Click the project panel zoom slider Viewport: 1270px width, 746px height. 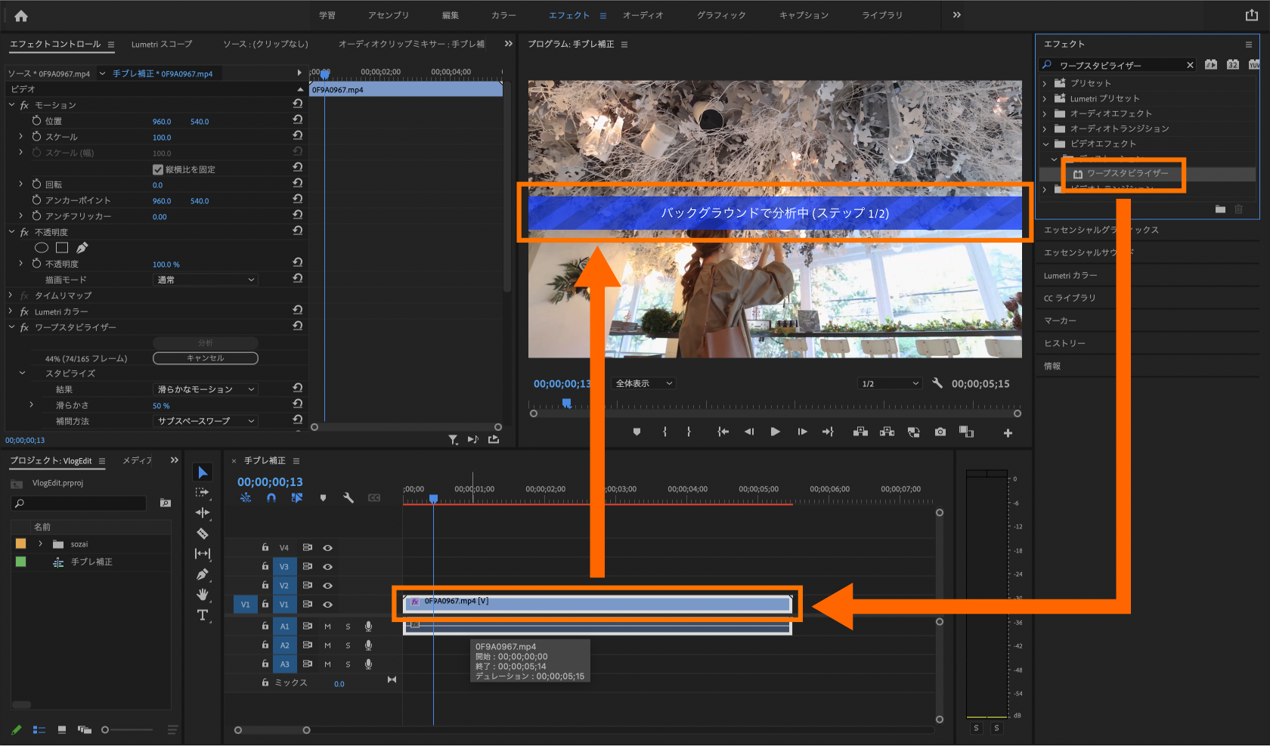coord(106,729)
